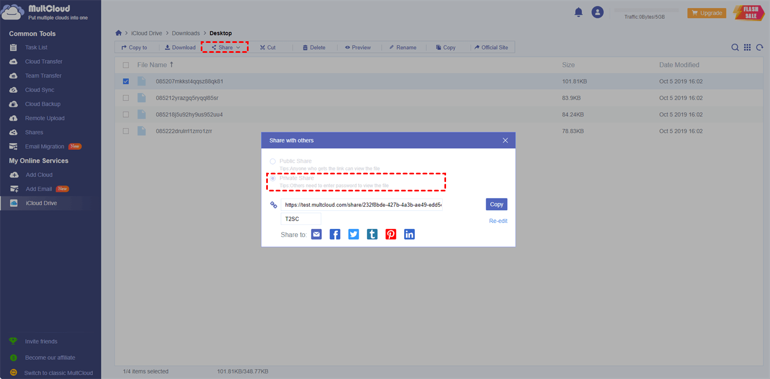Image resolution: width=770 pixels, height=379 pixels.
Task: Go to Downloads breadcrumb
Action: pyautogui.click(x=186, y=34)
